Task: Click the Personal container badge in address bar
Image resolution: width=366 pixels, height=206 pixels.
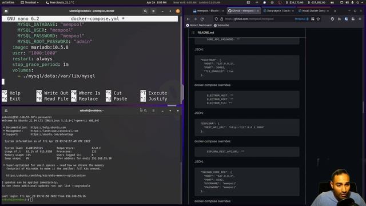Action: click(x=301, y=19)
